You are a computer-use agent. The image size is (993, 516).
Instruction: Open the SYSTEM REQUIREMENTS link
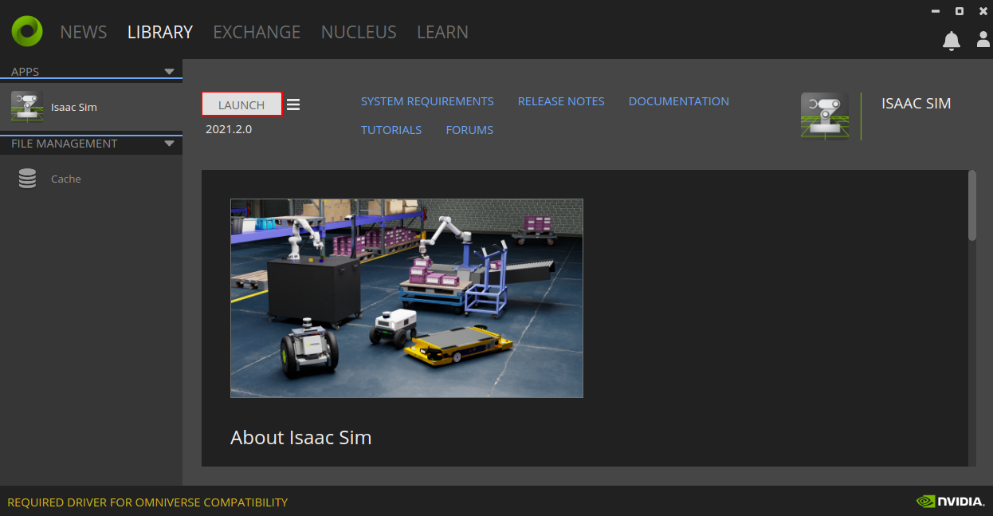tap(427, 101)
